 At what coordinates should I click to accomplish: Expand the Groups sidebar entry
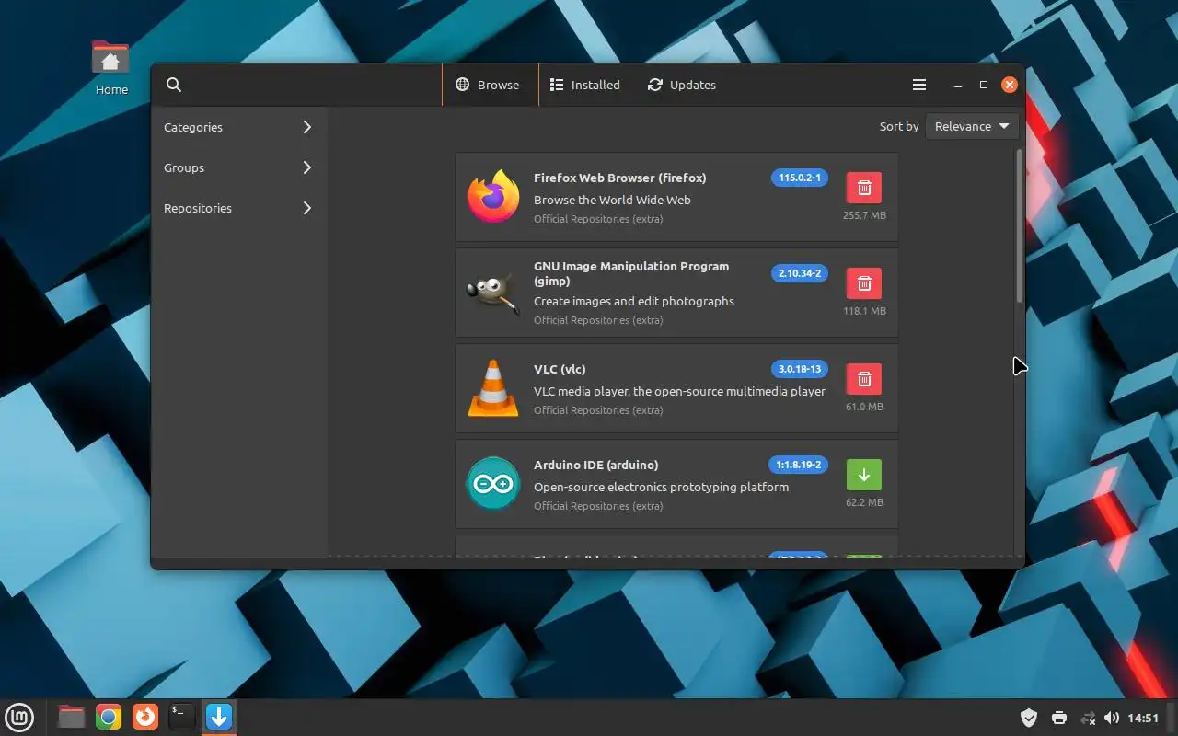pos(238,167)
